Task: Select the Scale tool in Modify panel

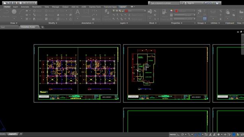Action: point(47,19)
